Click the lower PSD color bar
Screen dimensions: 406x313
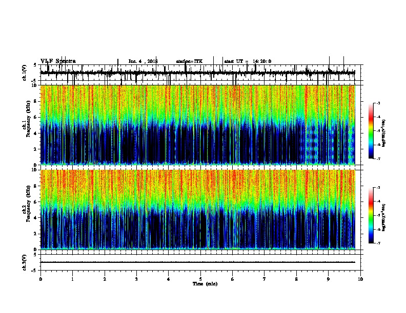371,215
